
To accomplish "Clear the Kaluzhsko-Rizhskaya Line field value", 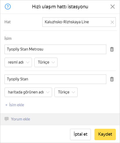I will (x=112, y=22).
